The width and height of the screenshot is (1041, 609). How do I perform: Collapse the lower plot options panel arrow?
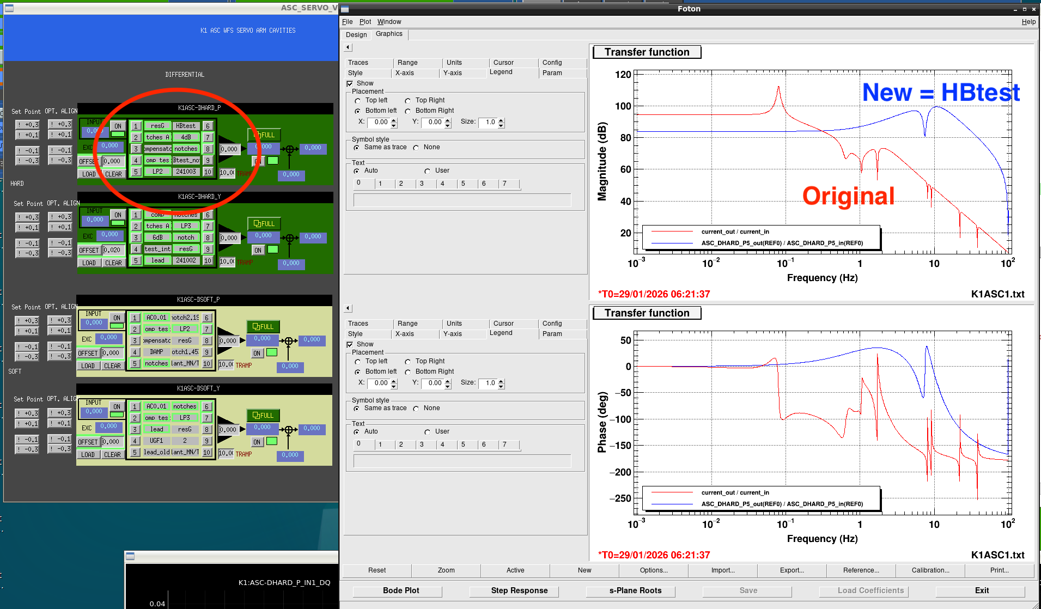pyautogui.click(x=348, y=308)
